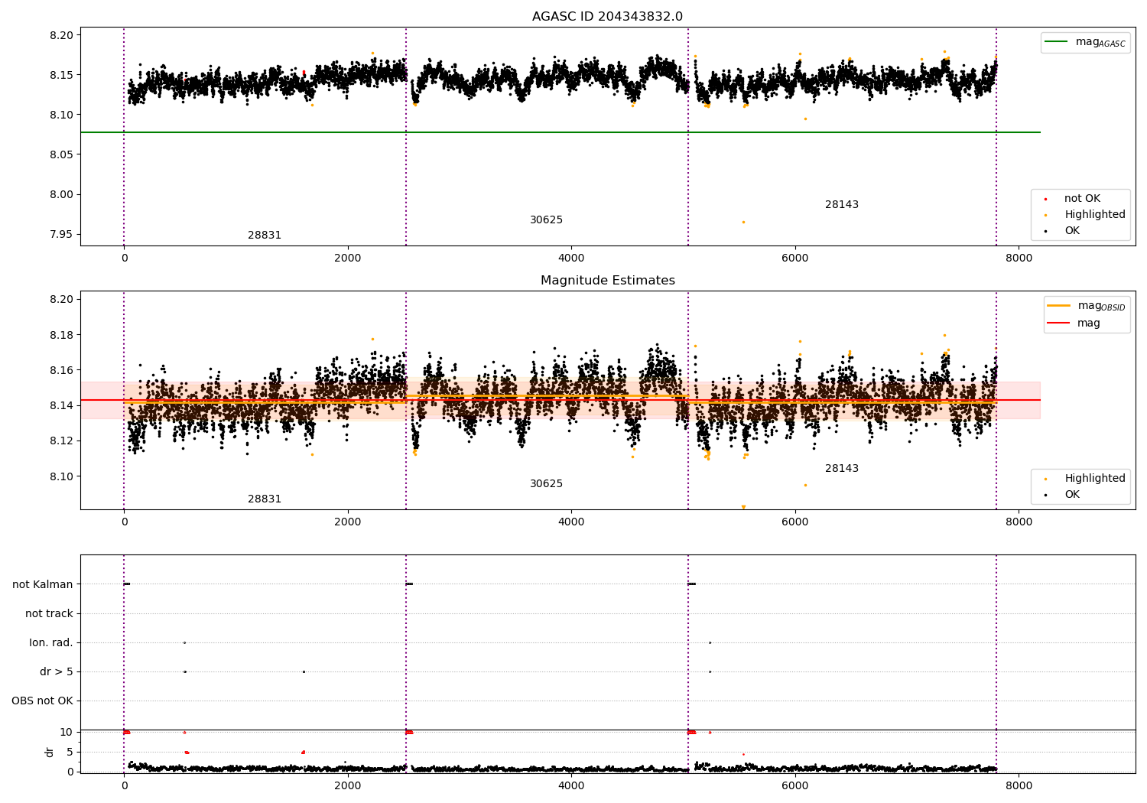Viewport: 1147px width, 803px height.
Task: Select 'OK' in the Magnitude Estimates legend
Action: coord(1072,495)
